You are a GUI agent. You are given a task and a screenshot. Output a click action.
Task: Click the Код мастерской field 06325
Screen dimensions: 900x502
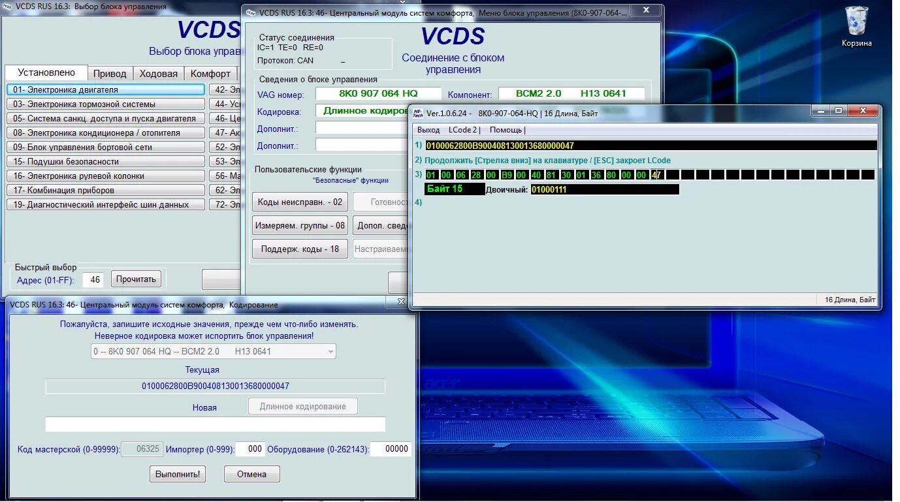coord(142,449)
